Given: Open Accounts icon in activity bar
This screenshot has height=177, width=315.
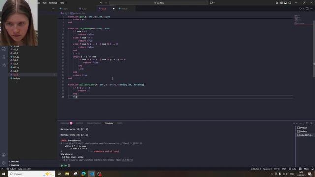Looking at the screenshot, I should point(4,155).
